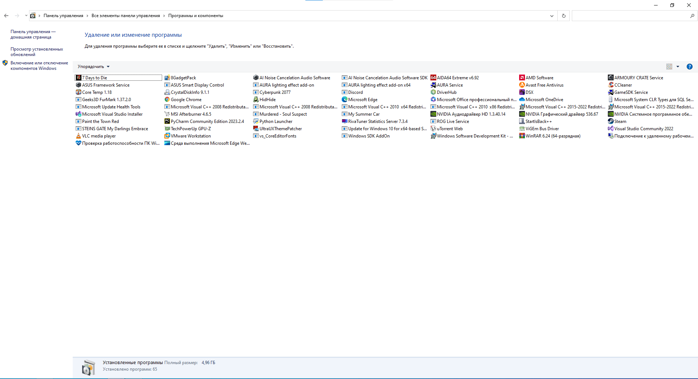Go back with the left arrow button
The image size is (698, 379).
tap(6, 16)
